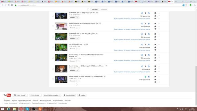197x111 pixels.
Task: Select checkbox for Meet Your Makers video
Action: coord(53,58)
